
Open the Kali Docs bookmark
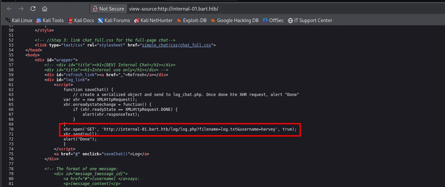(81, 20)
